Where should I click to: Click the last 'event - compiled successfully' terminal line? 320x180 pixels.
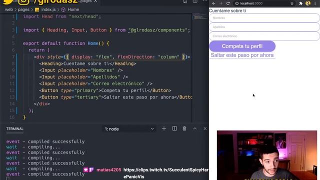point(45,174)
